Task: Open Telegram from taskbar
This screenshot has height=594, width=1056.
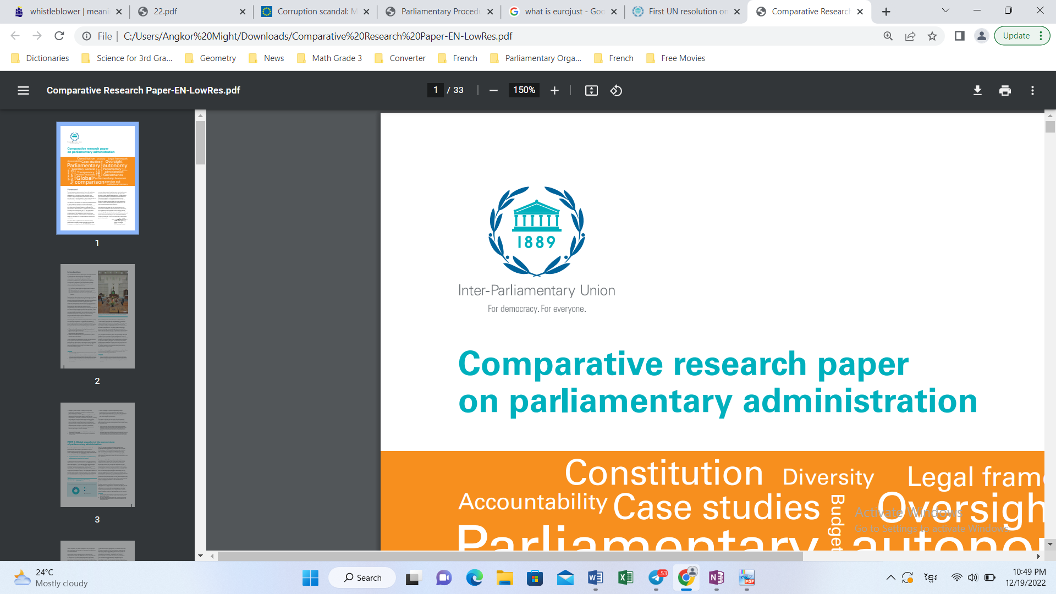Action: tap(656, 577)
